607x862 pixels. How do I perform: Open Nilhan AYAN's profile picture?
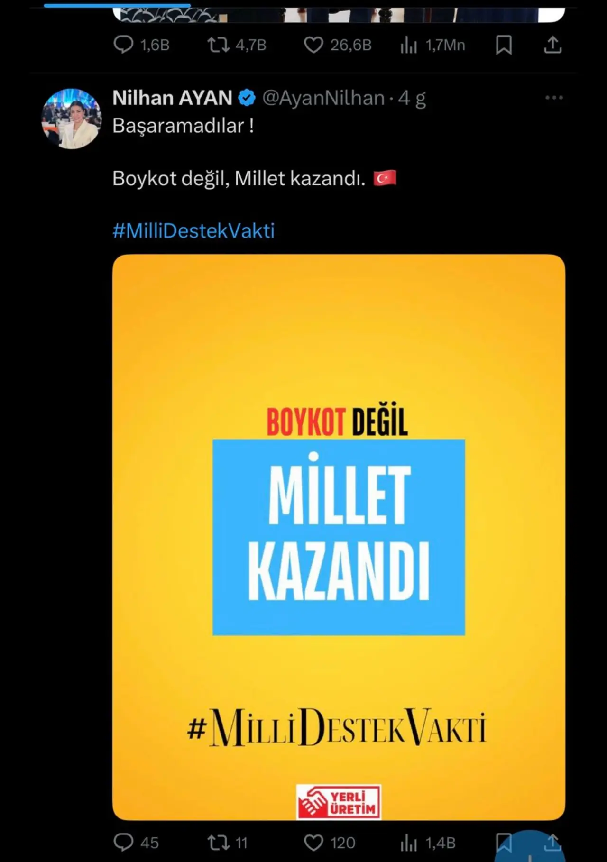click(x=72, y=118)
